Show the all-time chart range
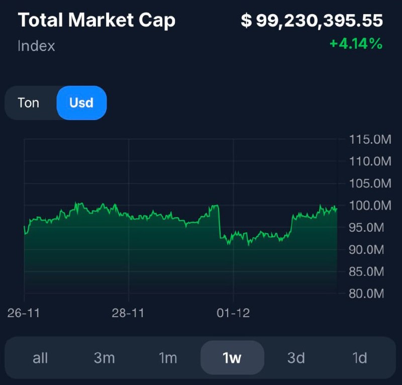402x385 pixels. [40, 358]
